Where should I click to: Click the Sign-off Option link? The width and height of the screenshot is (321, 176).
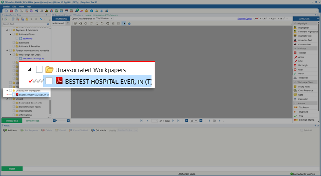(x=245, y=19)
